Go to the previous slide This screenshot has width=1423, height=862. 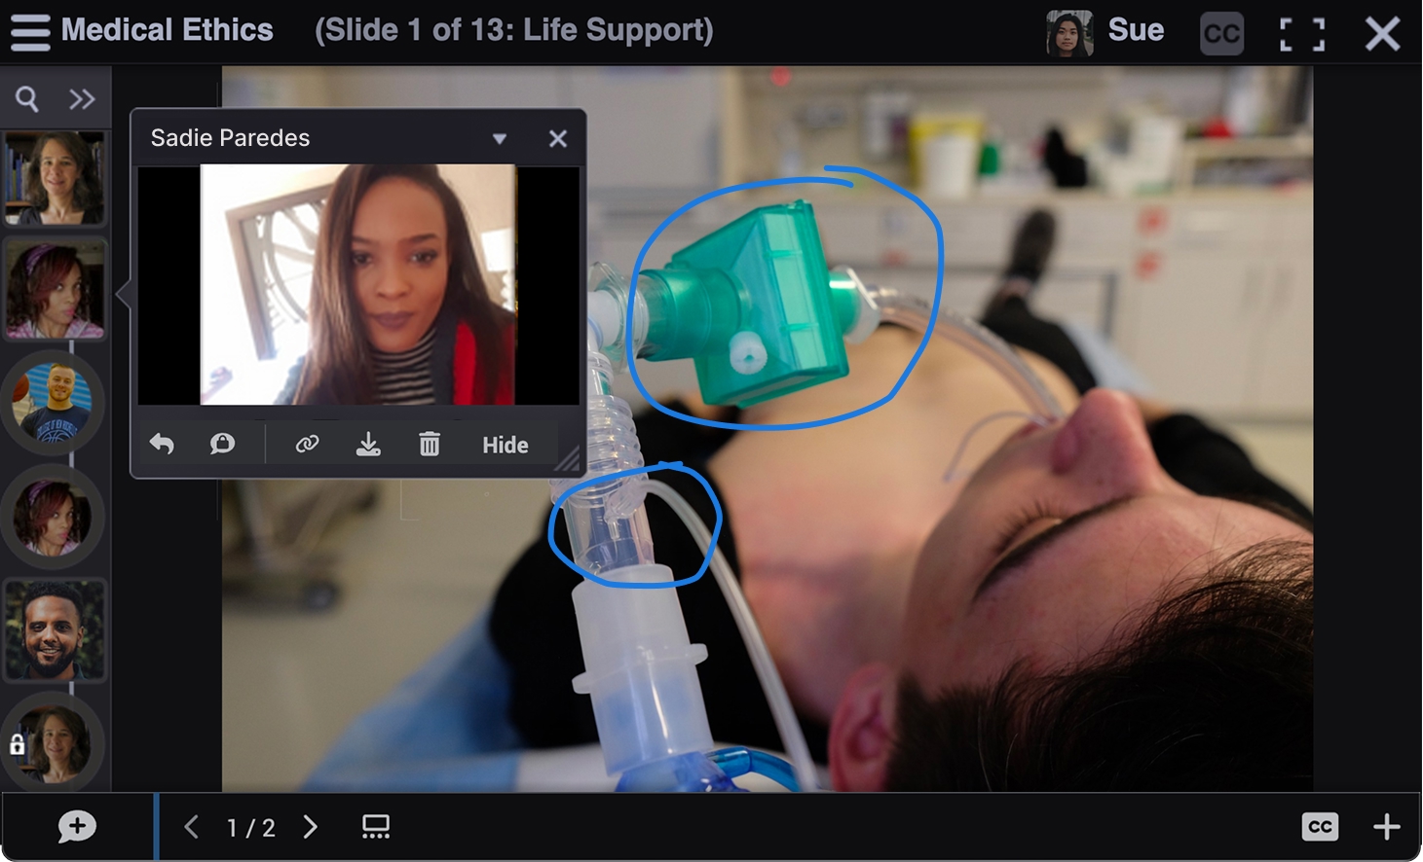pyautogui.click(x=192, y=827)
